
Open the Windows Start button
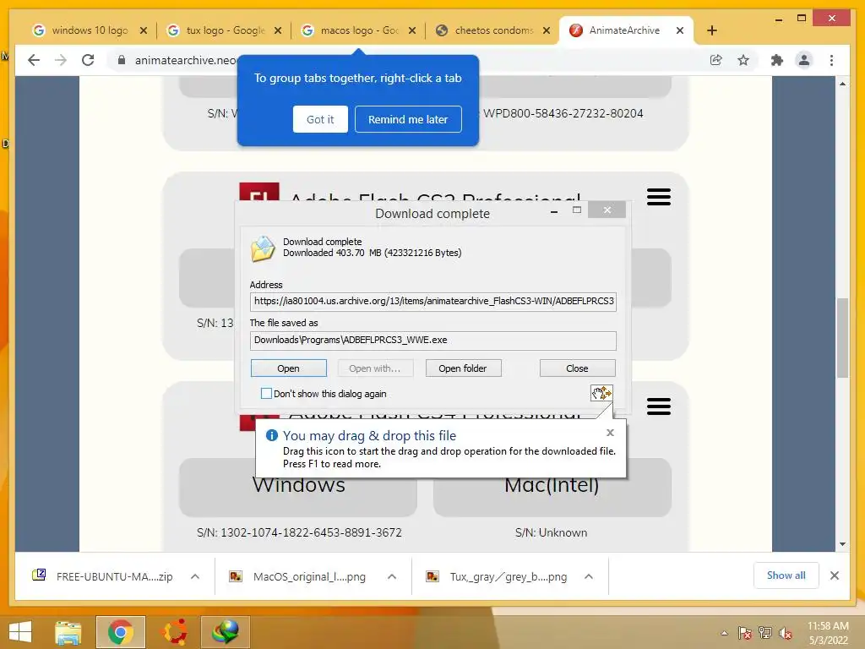click(20, 632)
